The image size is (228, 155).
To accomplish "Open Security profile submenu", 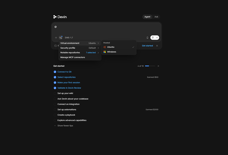I will point(80,48).
